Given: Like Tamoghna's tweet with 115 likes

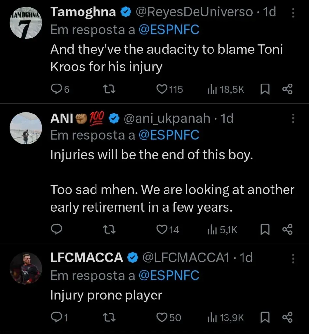Looking at the screenshot, I should pos(163,89).
